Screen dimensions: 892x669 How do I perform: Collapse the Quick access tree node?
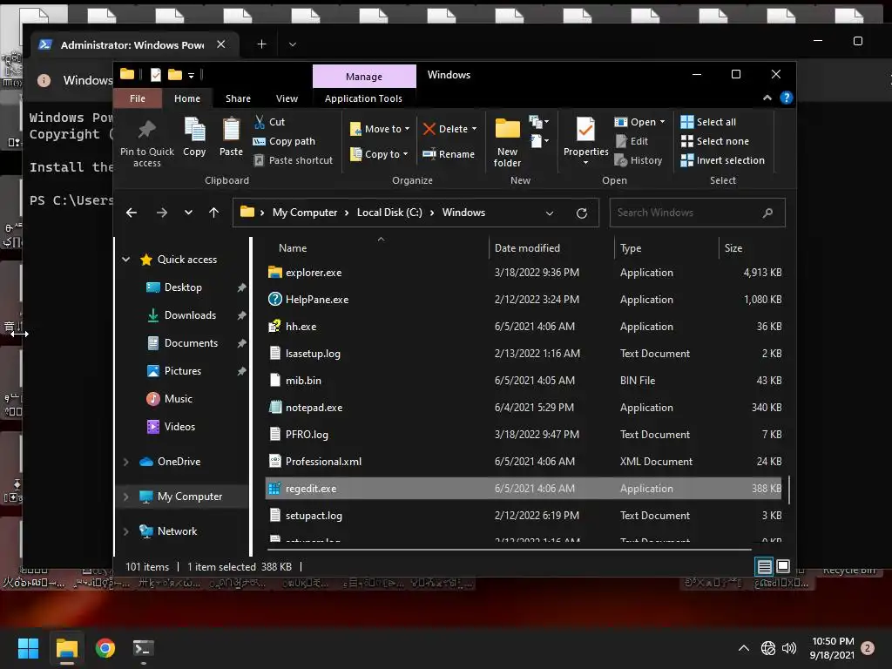click(125, 260)
